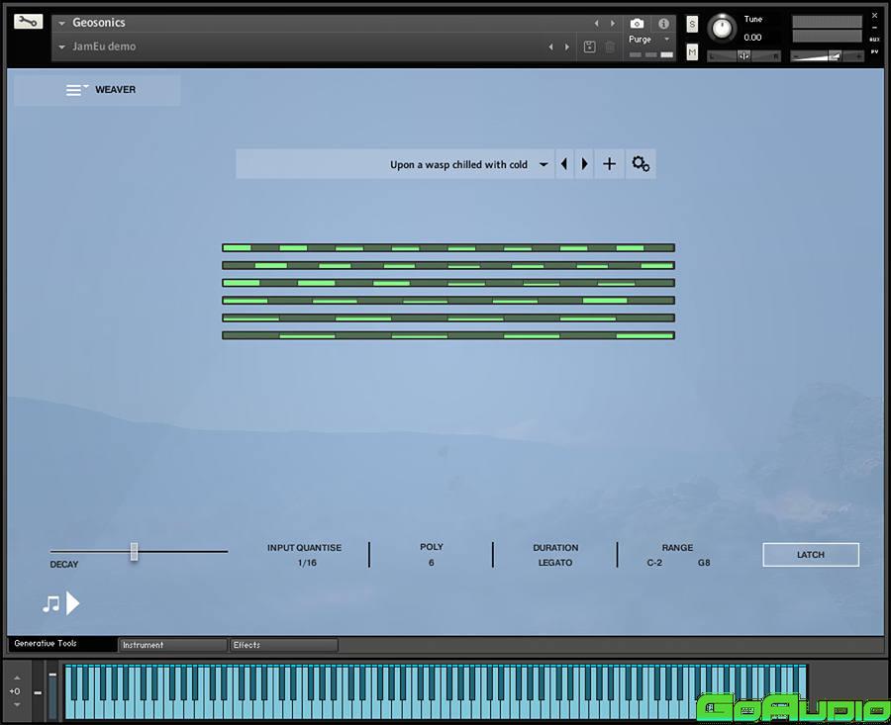Toggle the Solo (S) button
Image resolution: width=891 pixels, height=725 pixels.
click(692, 24)
